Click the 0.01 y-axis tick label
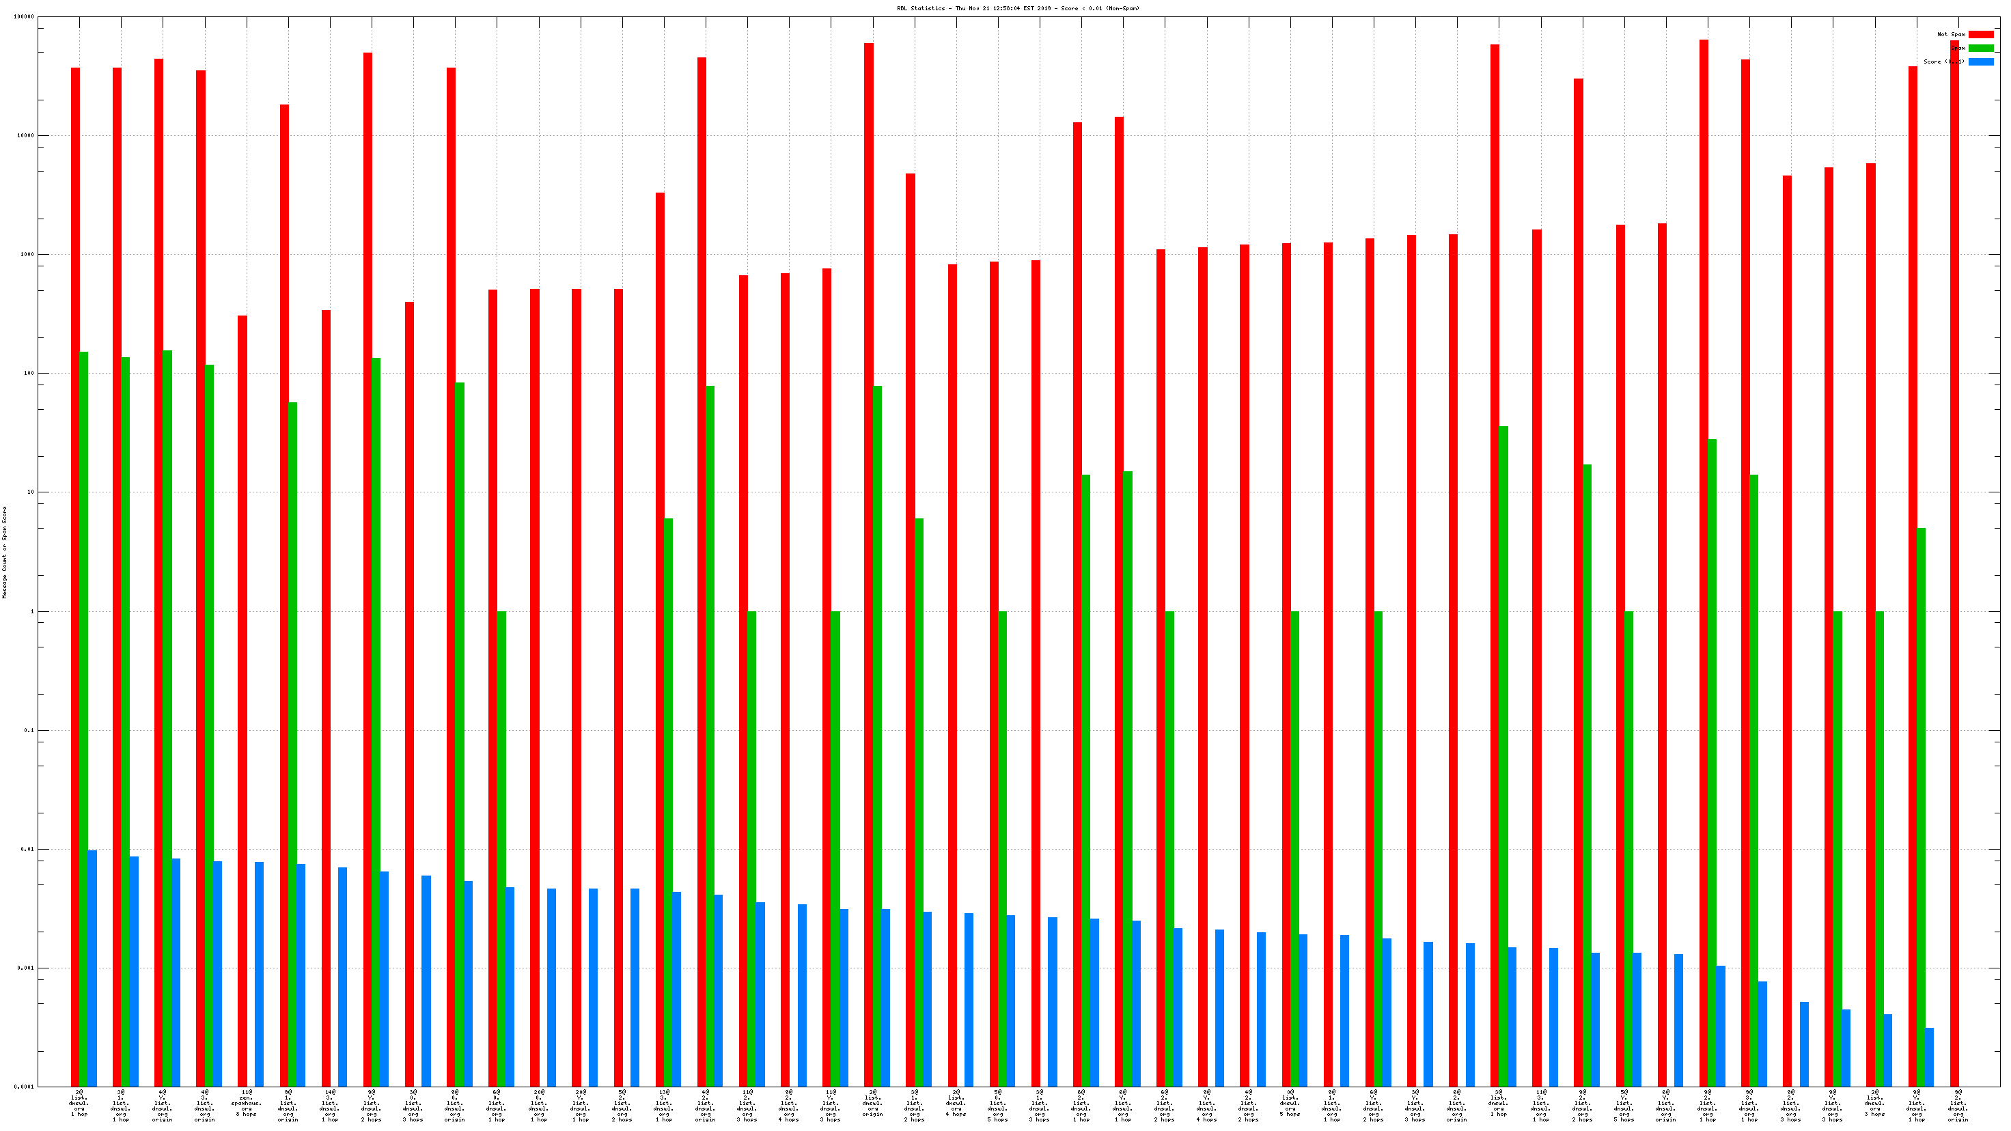The height and width of the screenshot is (1131, 2011). coord(27,849)
